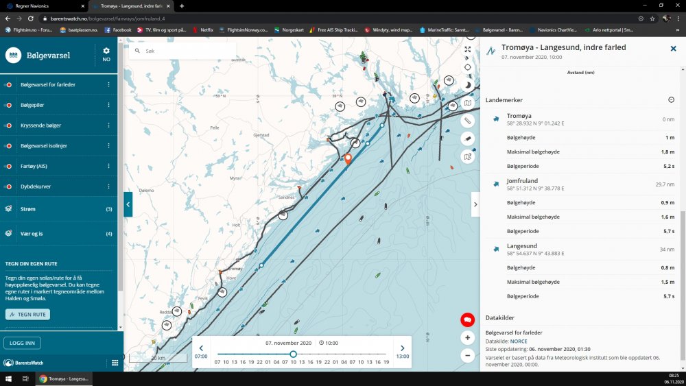686x386 pixels.
Task: Select the Tromøya - Langesund browser tab
Action: point(130,6)
